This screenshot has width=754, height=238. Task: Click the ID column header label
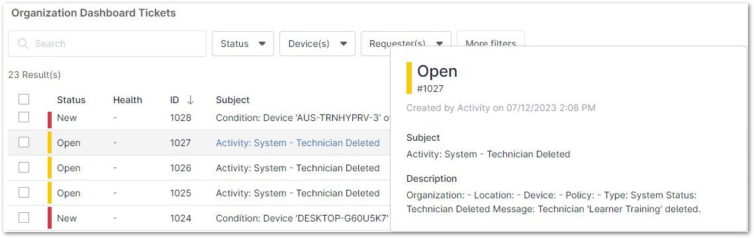point(175,100)
